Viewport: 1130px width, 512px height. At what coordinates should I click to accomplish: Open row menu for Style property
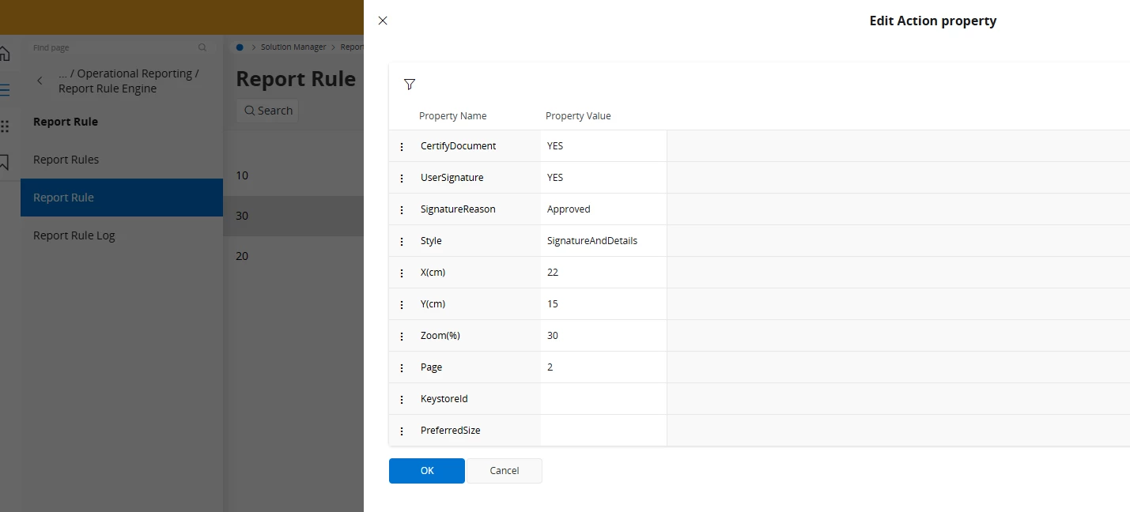pyautogui.click(x=402, y=241)
